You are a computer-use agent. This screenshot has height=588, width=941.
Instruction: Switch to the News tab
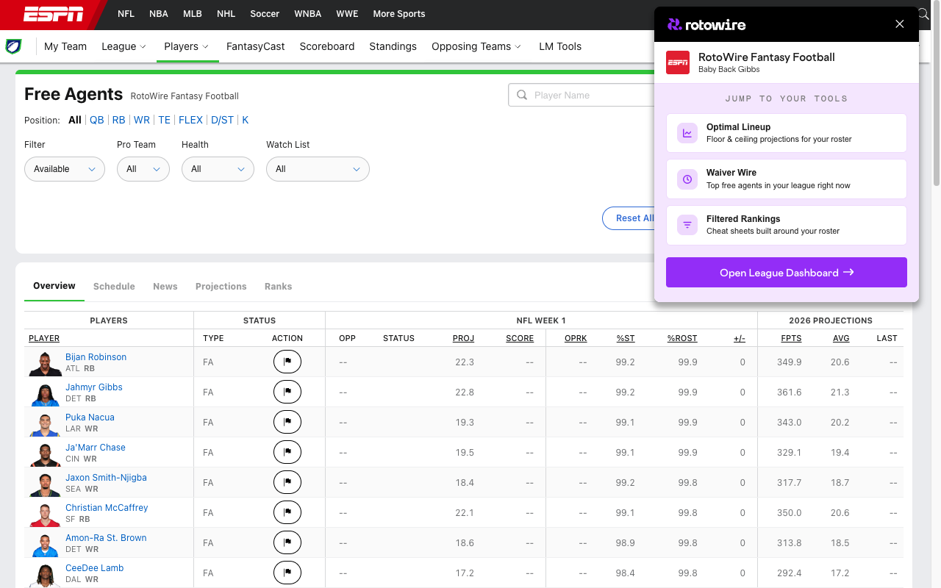(165, 287)
